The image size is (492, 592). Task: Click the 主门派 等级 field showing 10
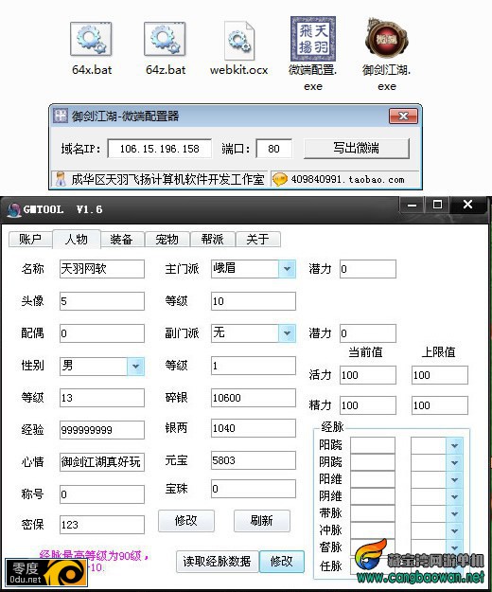254,301
